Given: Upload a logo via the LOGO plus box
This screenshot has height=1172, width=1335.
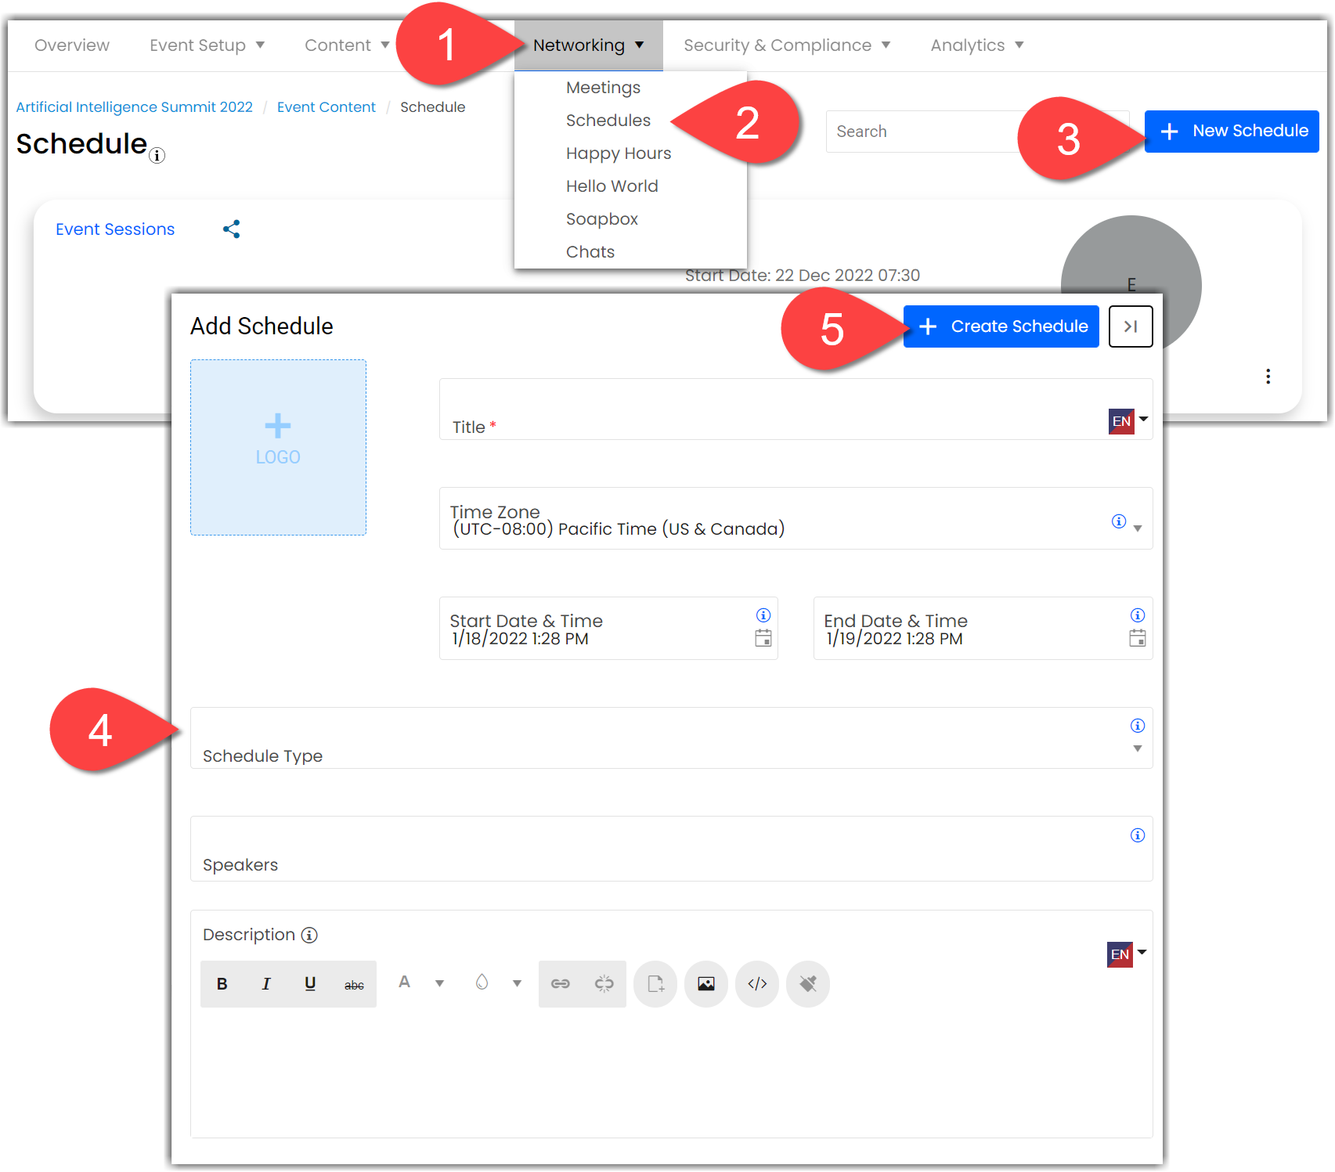Looking at the screenshot, I should click(x=278, y=448).
